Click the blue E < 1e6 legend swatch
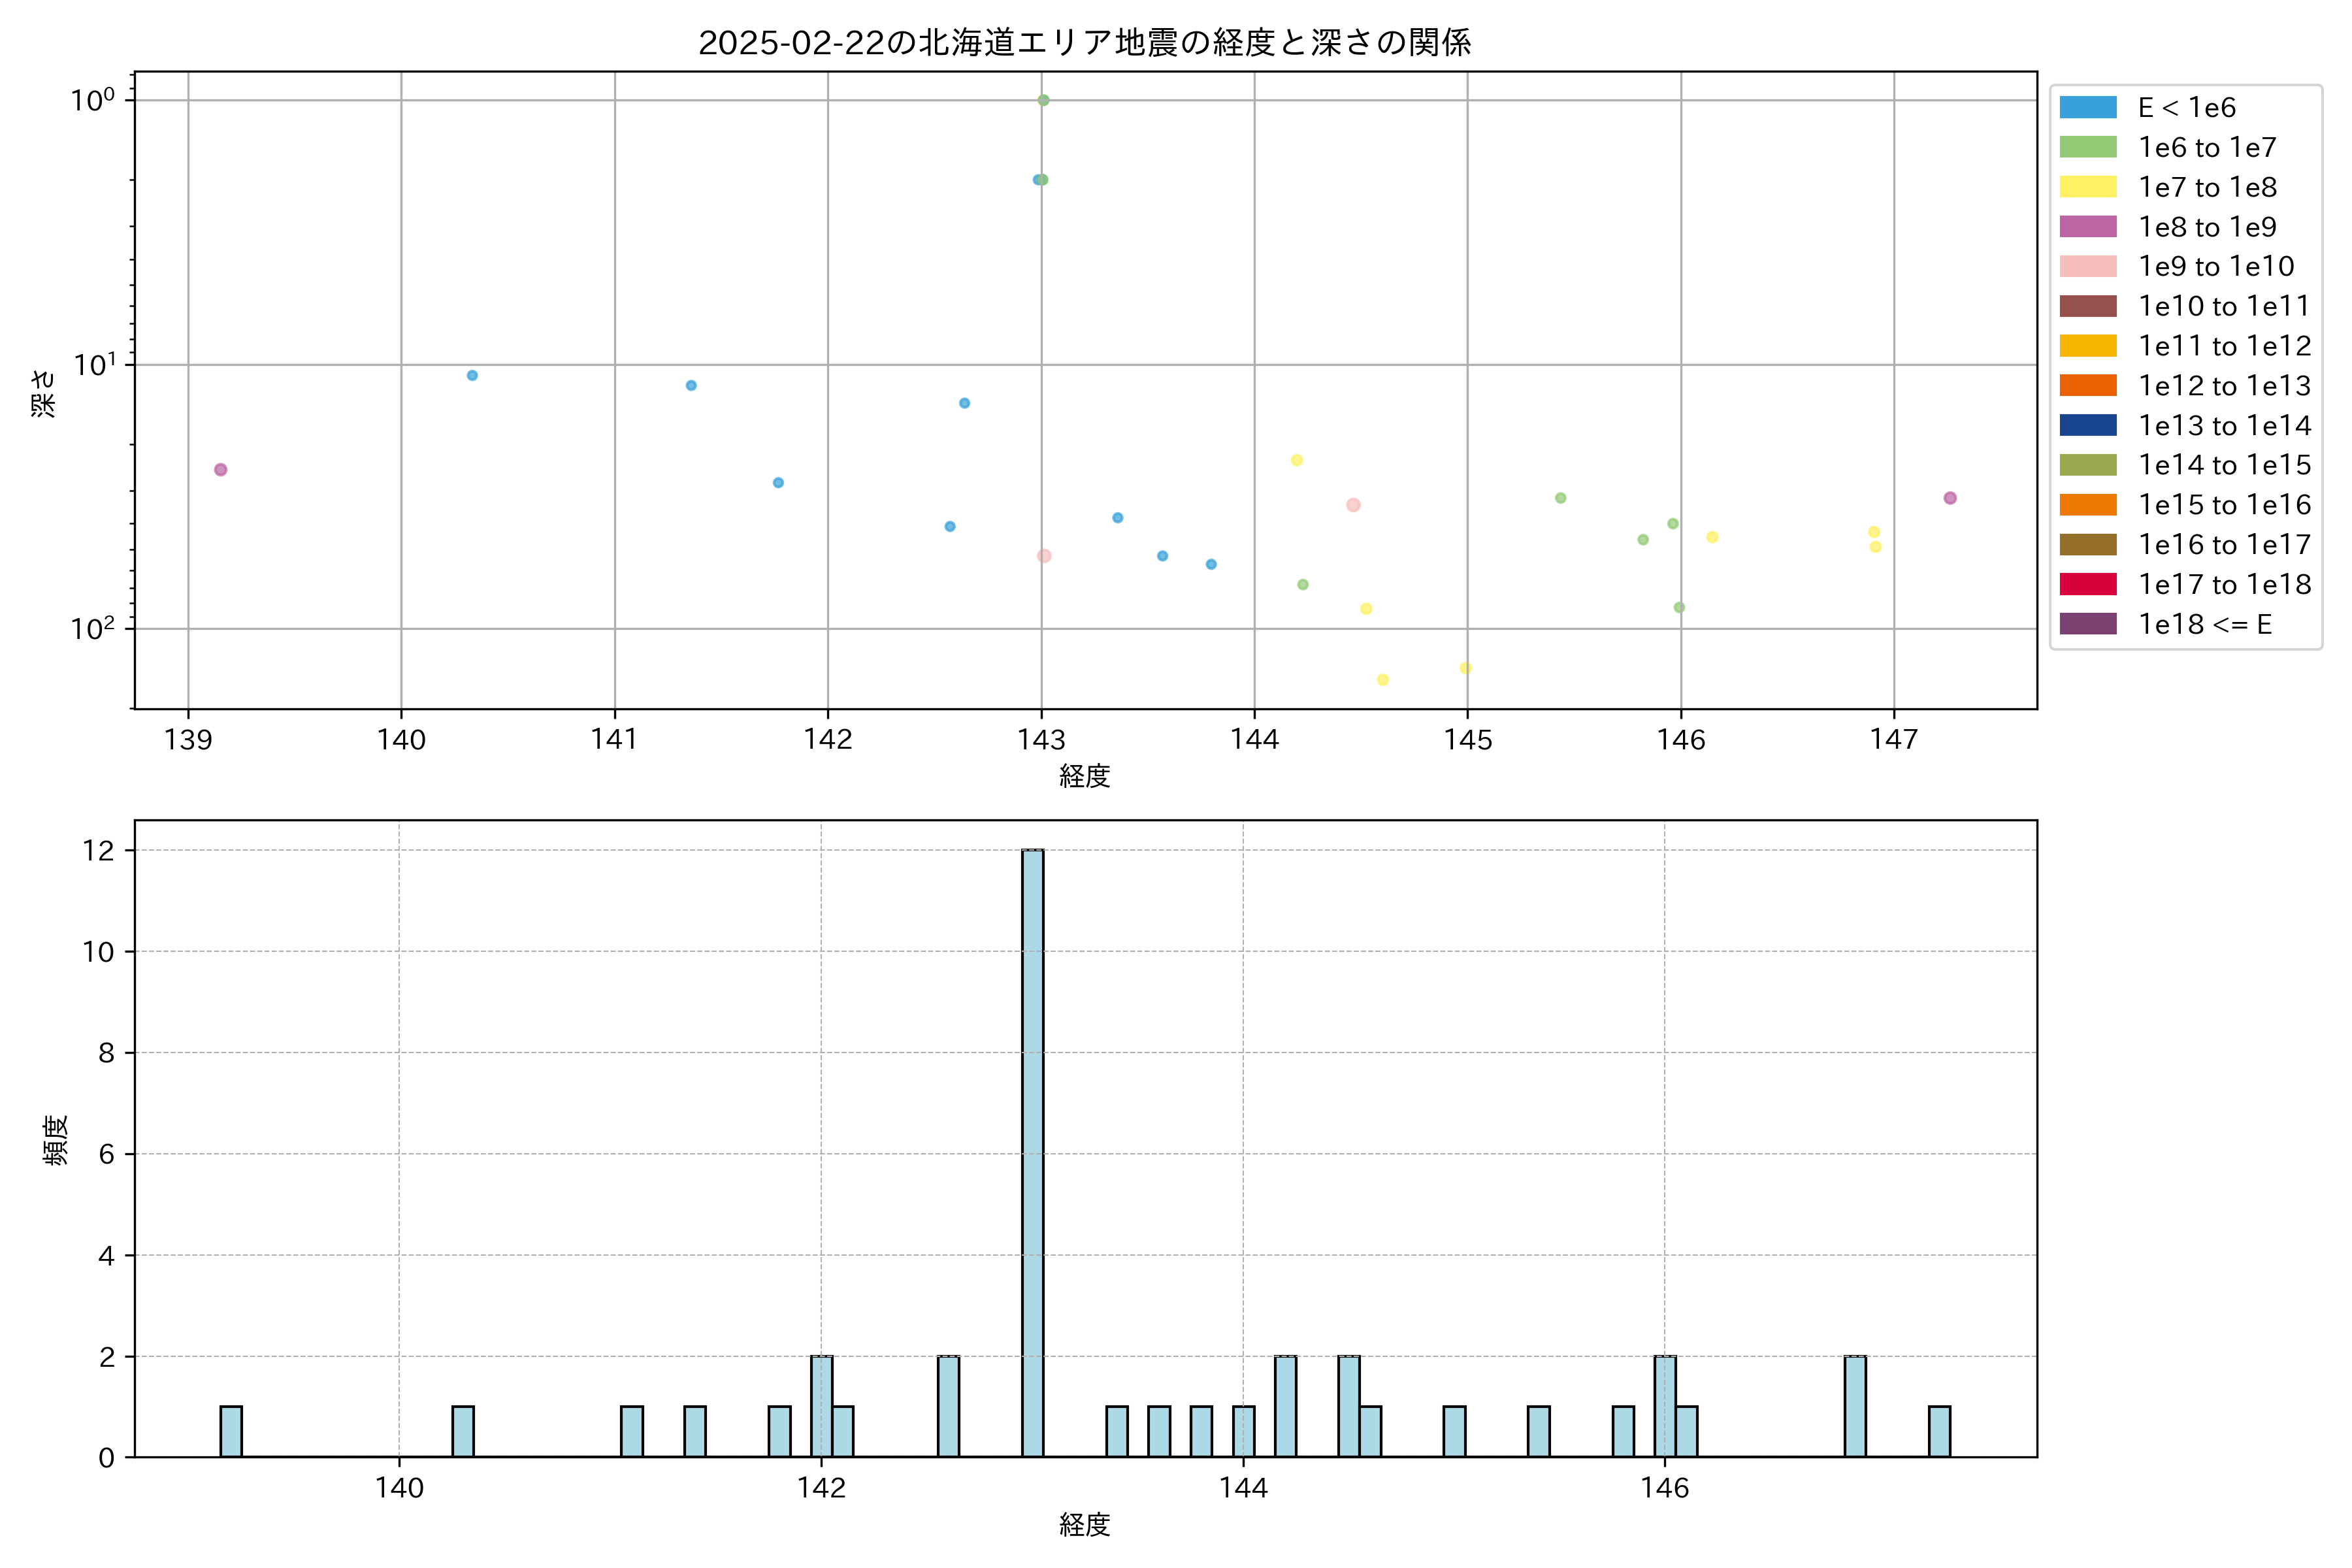The height and width of the screenshot is (1568, 2352). [x=2088, y=108]
